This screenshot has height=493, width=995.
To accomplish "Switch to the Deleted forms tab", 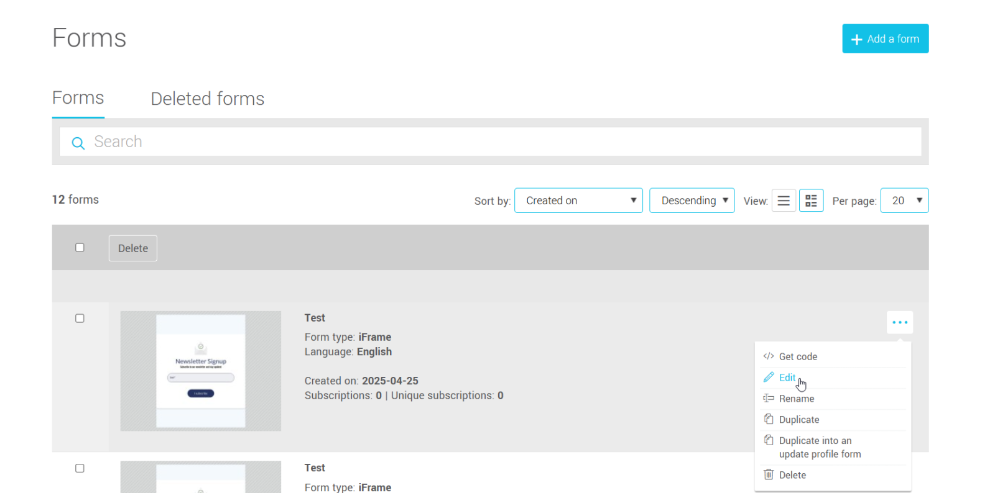I will pyautogui.click(x=207, y=99).
